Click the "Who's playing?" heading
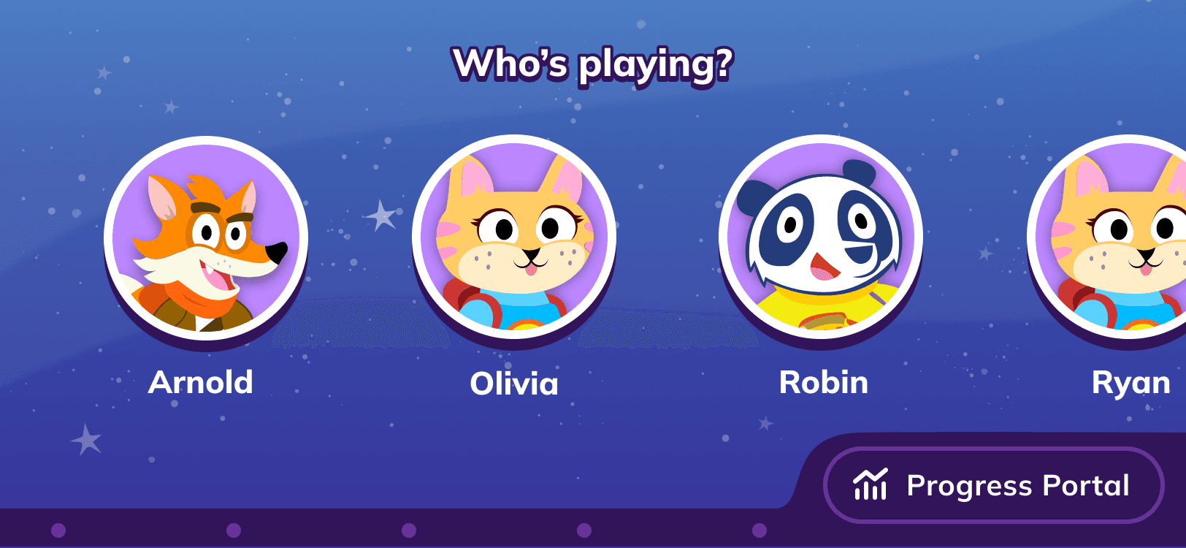The height and width of the screenshot is (548, 1186). (x=592, y=64)
